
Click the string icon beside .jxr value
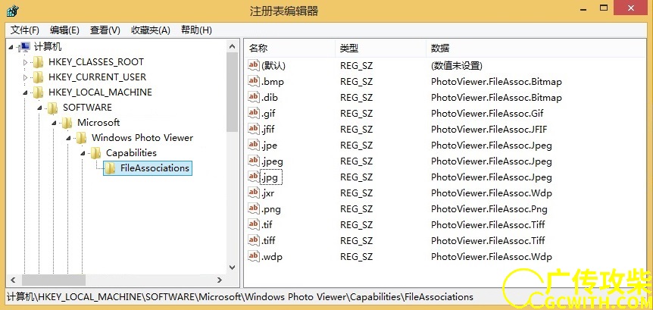click(x=254, y=192)
